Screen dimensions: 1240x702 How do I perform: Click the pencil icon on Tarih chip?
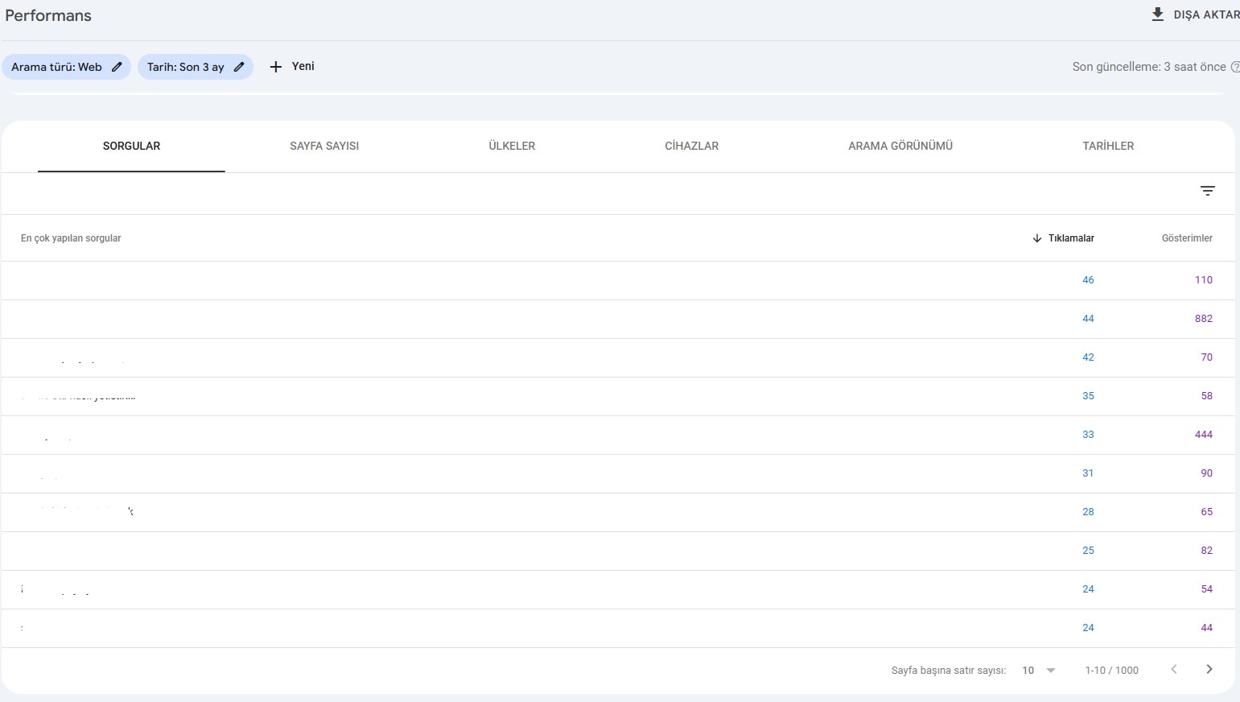tap(239, 67)
